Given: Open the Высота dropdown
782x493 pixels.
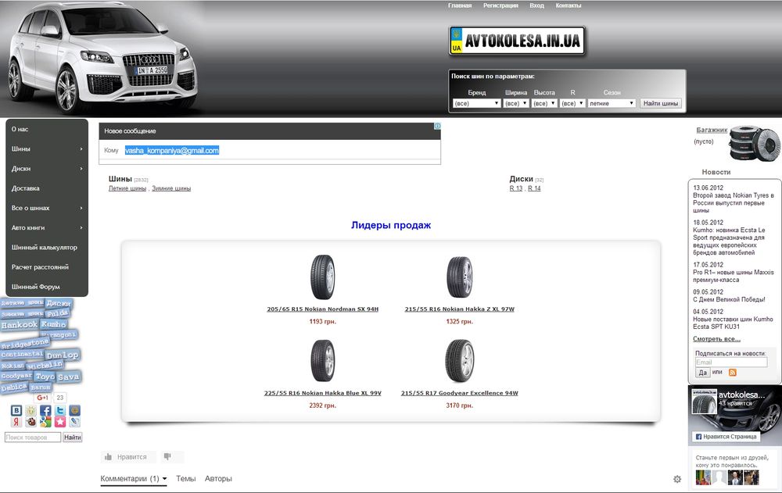Looking at the screenshot, I should tap(544, 103).
